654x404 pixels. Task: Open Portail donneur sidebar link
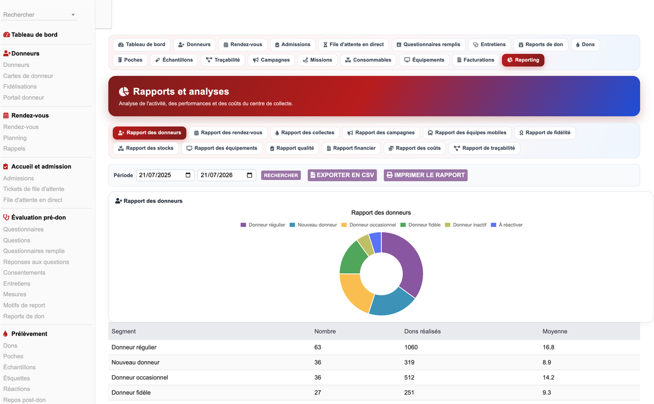24,98
